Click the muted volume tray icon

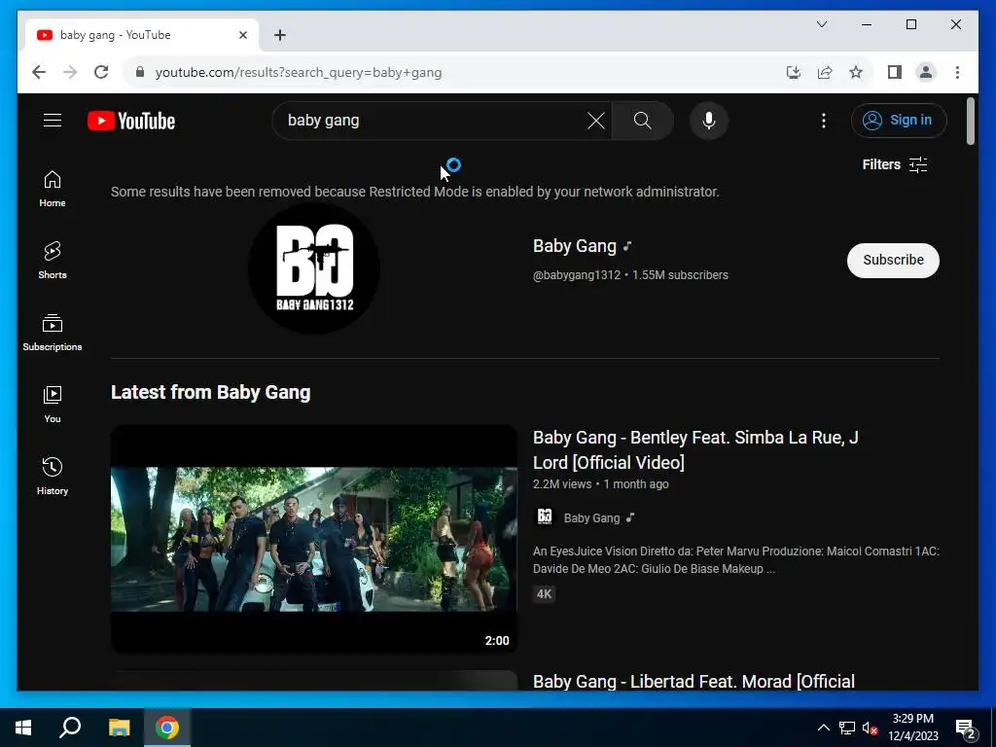pyautogui.click(x=870, y=728)
